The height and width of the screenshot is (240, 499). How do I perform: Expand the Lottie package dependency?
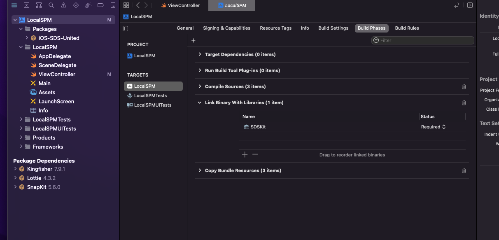[15, 178]
